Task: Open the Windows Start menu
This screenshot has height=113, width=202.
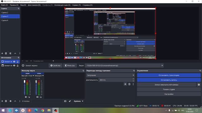Action: (3, 110)
